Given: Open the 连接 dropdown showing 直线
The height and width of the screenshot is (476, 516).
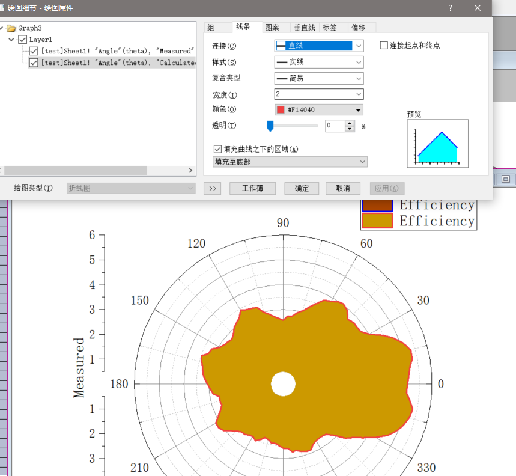Looking at the screenshot, I should pyautogui.click(x=319, y=46).
